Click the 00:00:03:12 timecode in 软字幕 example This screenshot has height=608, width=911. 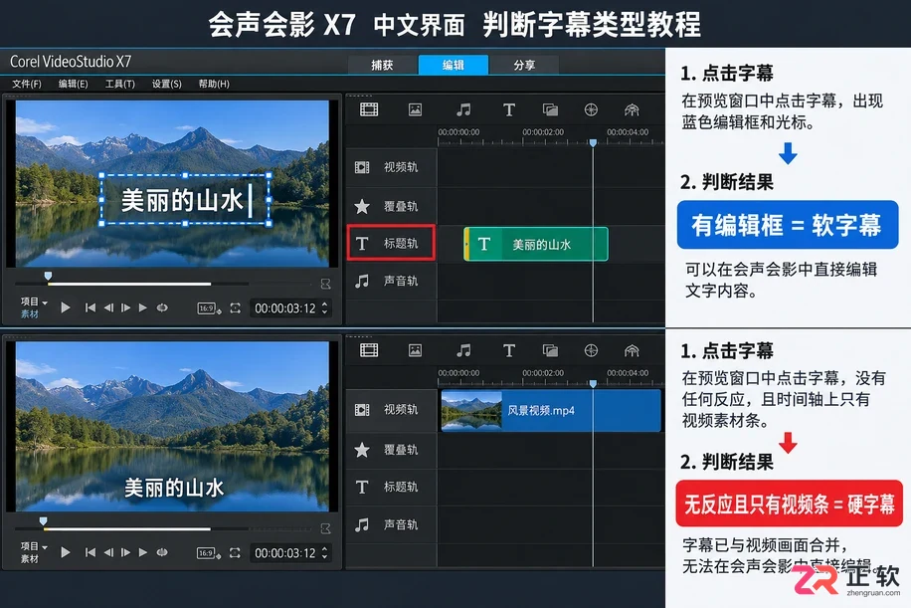(285, 308)
